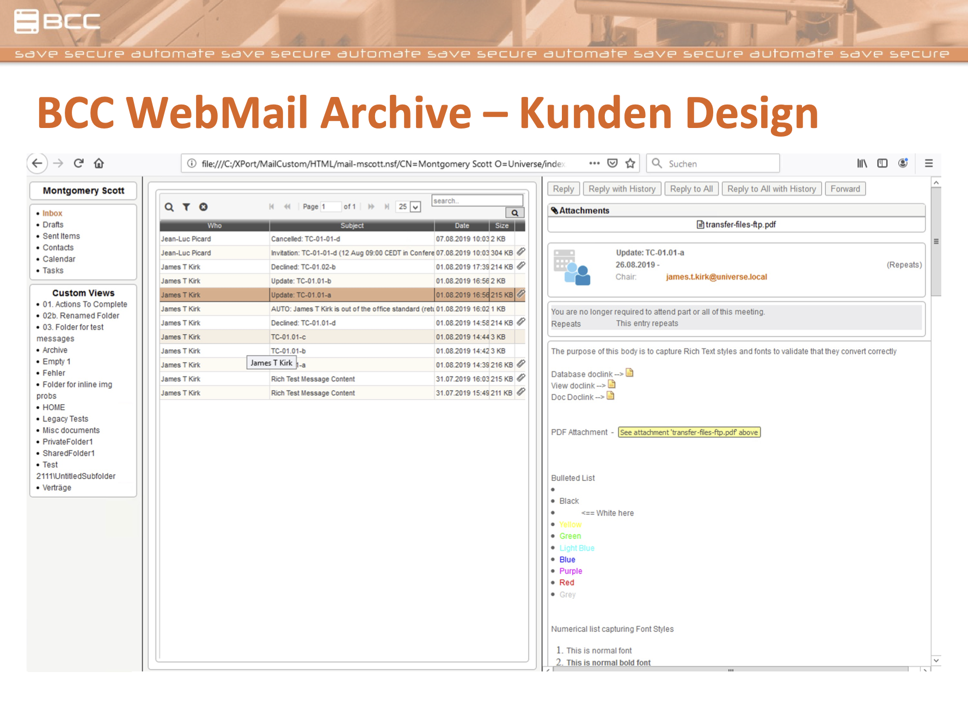Select the Cancelled: TC-01-01-d message
The width and height of the screenshot is (968, 726).
(342, 239)
